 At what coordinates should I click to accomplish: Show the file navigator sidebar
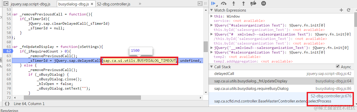tap(5, 4)
